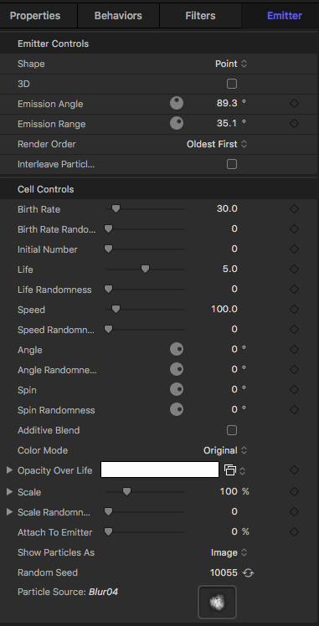Click the Random Seed generate icon
Viewport: 319px width, 626px height.
point(248,573)
